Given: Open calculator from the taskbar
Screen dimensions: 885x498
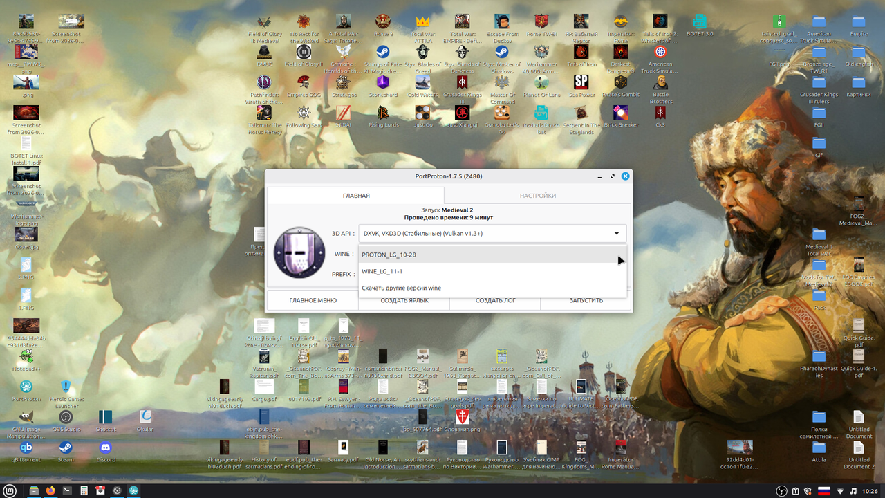Looking at the screenshot, I should pyautogui.click(x=84, y=490).
